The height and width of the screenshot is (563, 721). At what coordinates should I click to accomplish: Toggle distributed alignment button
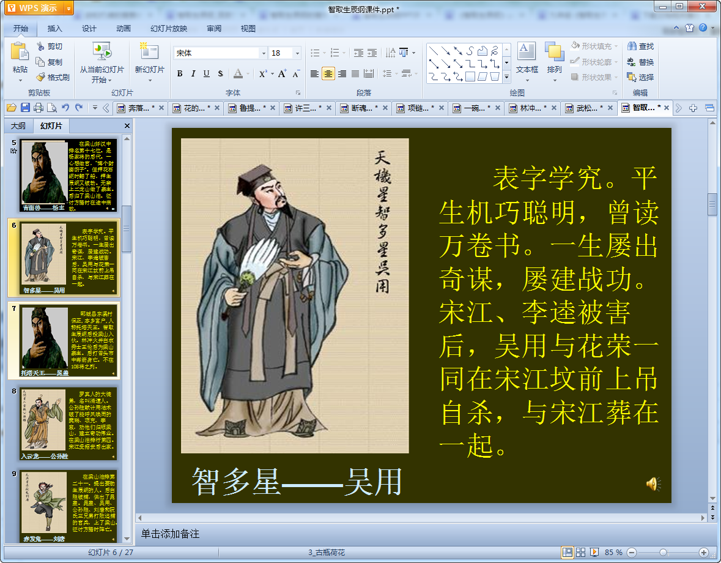click(369, 73)
